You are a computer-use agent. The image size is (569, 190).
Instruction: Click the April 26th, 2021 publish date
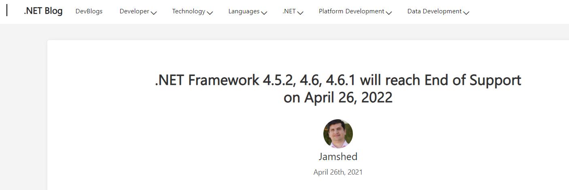coord(338,172)
